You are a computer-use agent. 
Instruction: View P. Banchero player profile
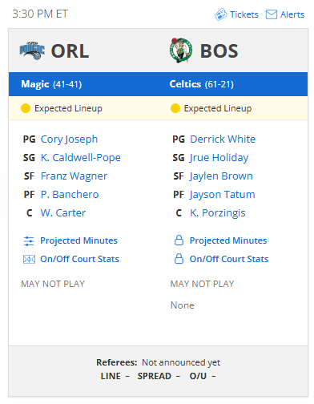[x=70, y=195]
